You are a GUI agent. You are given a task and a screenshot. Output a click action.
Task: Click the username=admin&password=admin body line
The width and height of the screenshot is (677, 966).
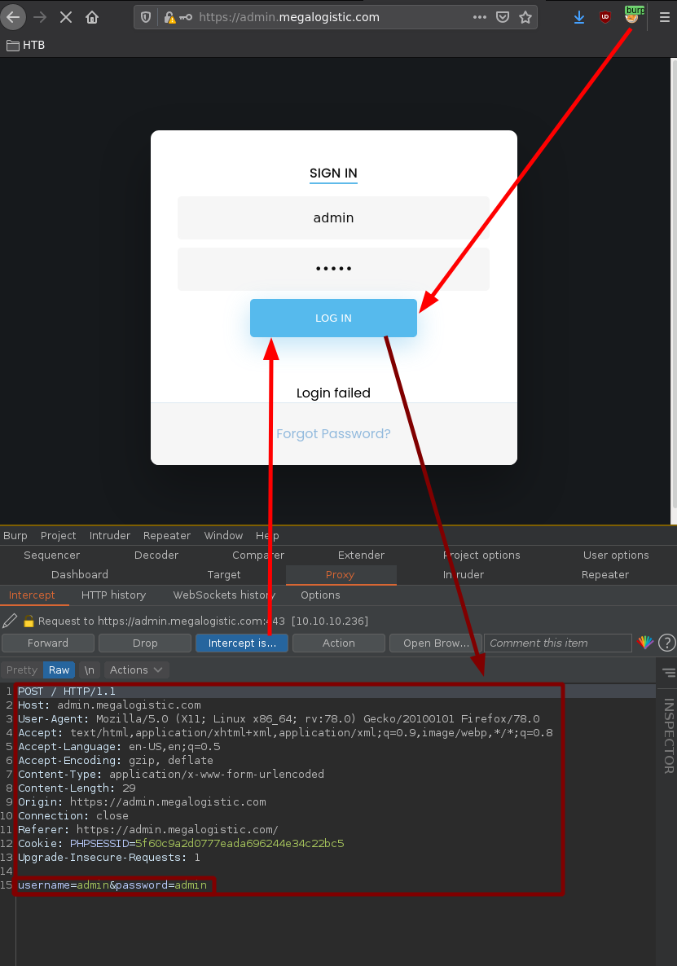coord(112,885)
